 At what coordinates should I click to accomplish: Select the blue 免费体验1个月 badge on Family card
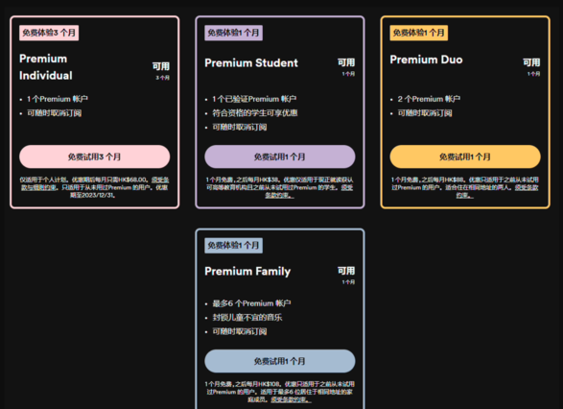click(233, 246)
